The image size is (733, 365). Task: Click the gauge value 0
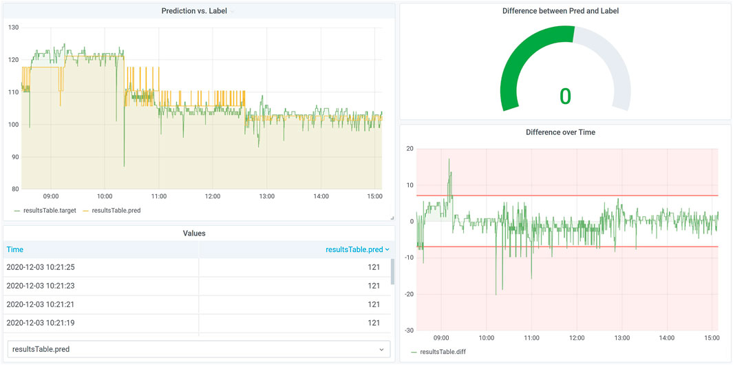point(565,96)
